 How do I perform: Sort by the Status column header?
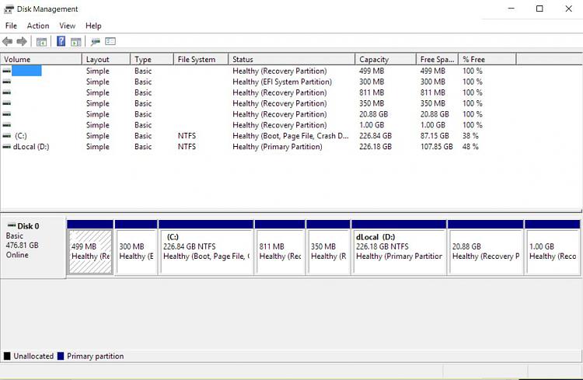click(x=291, y=59)
